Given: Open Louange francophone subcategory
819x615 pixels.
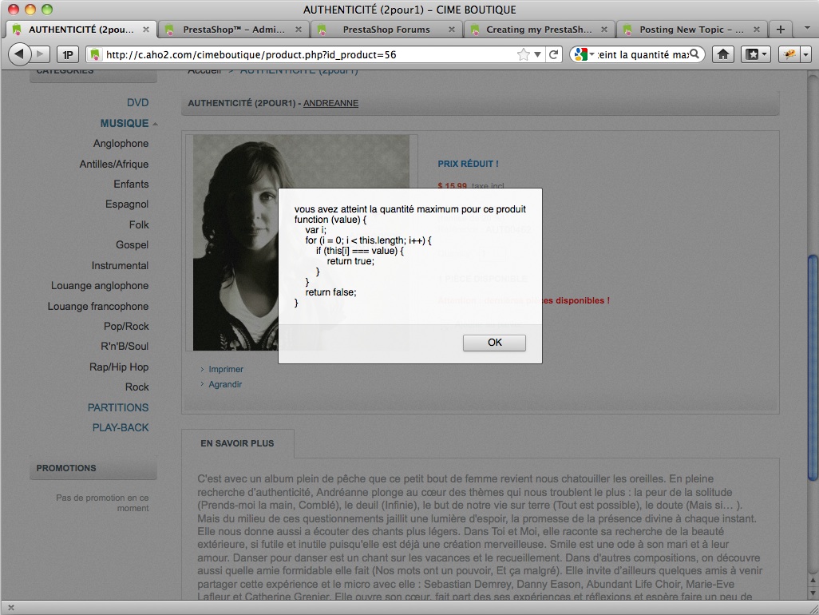Looking at the screenshot, I should coord(97,306).
